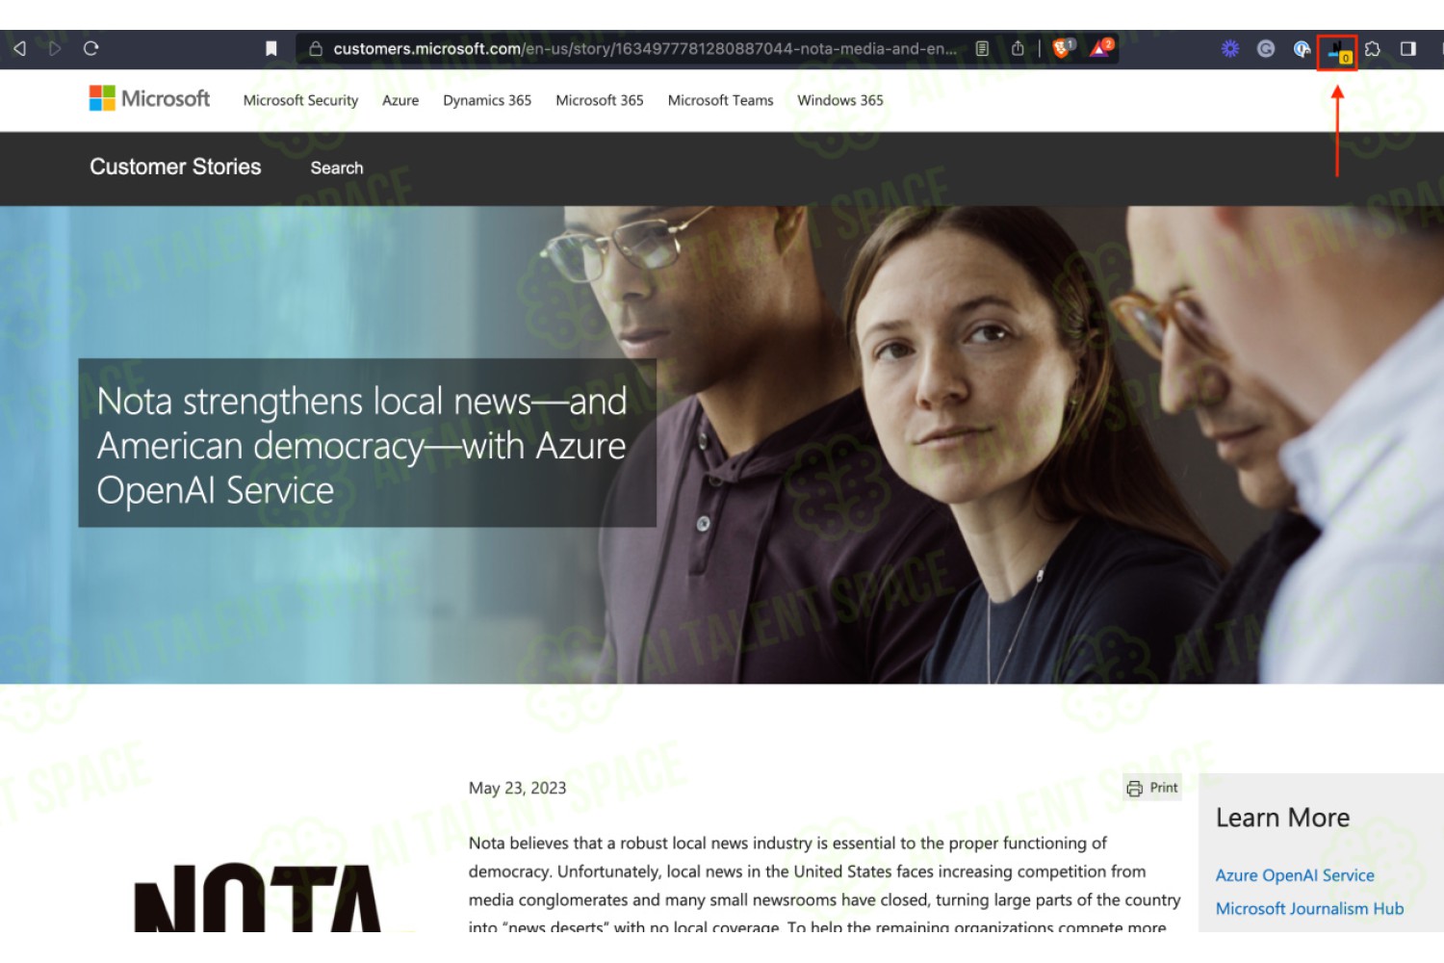Image resolution: width=1444 pixels, height=963 pixels.
Task: Open the highlighted extension in red box
Action: (1338, 51)
